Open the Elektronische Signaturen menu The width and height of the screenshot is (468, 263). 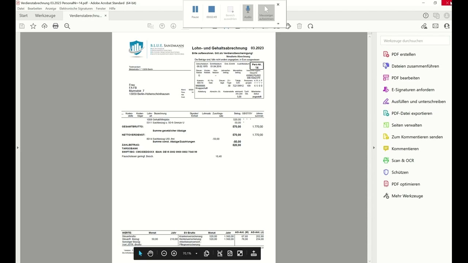[x=76, y=8]
